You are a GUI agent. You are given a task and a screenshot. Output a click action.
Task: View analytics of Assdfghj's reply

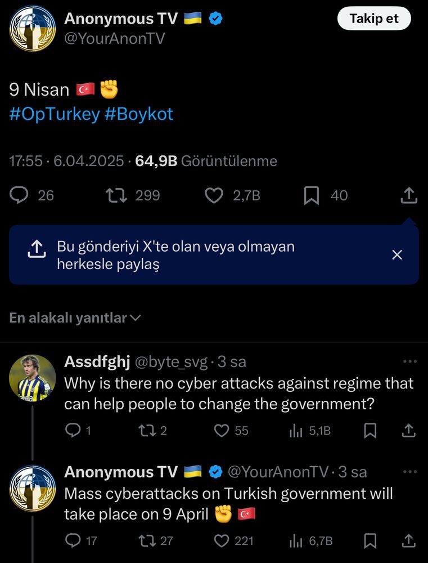tap(296, 431)
